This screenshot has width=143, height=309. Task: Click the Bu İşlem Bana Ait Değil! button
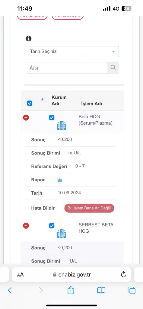click(89, 208)
